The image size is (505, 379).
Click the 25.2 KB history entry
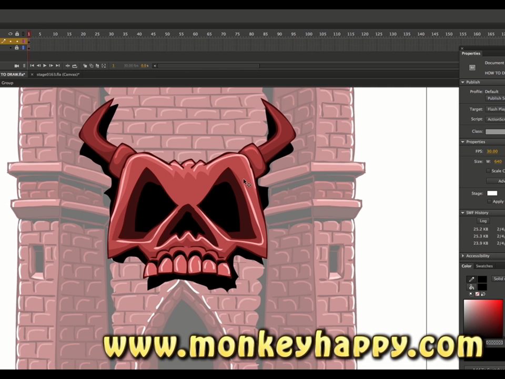[x=480, y=229]
